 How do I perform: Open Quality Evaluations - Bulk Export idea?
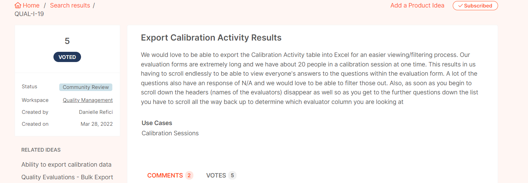tap(67, 177)
